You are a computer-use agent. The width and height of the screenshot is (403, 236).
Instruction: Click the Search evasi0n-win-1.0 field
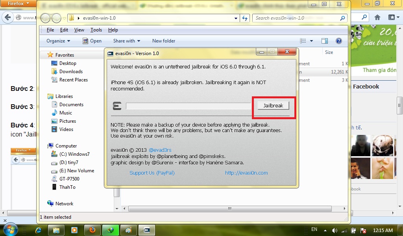pos(299,18)
